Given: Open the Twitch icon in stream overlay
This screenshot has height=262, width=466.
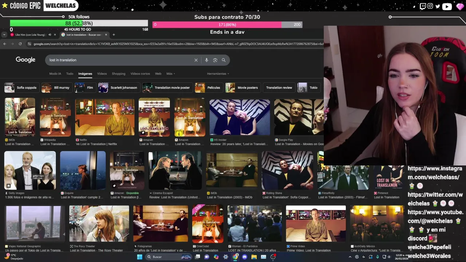Looking at the screenshot, I should click(x=422, y=6).
